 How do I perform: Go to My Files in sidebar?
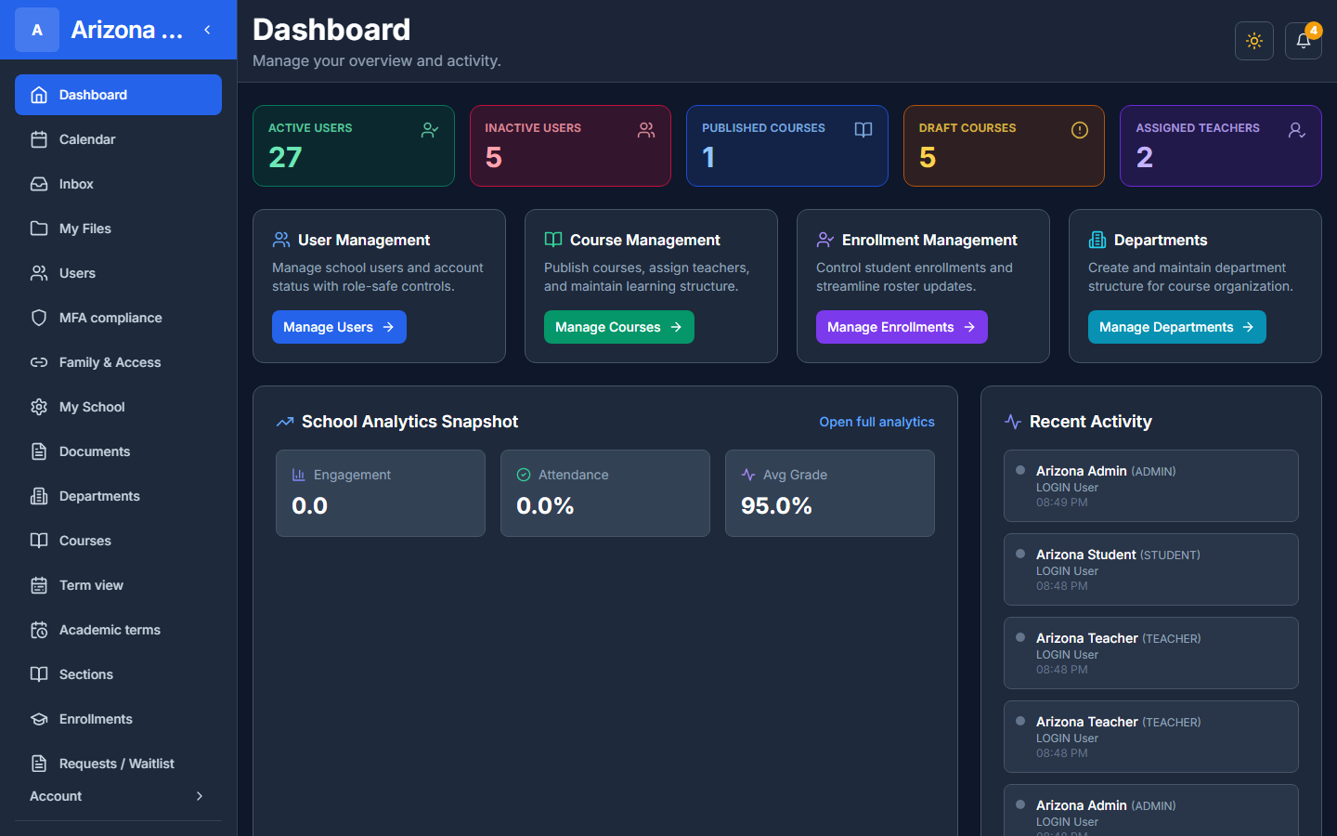point(118,229)
